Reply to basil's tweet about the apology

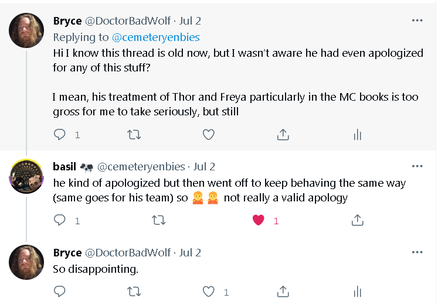click(x=60, y=220)
